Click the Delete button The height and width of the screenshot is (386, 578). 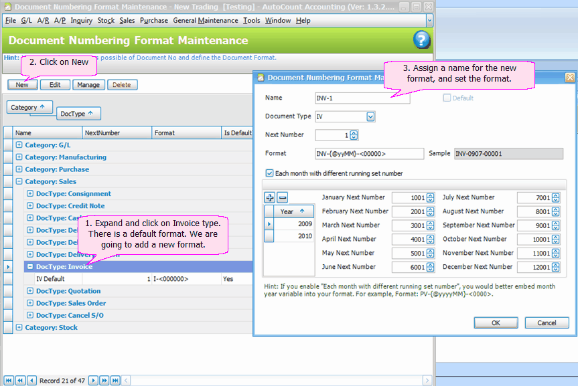[x=122, y=85]
